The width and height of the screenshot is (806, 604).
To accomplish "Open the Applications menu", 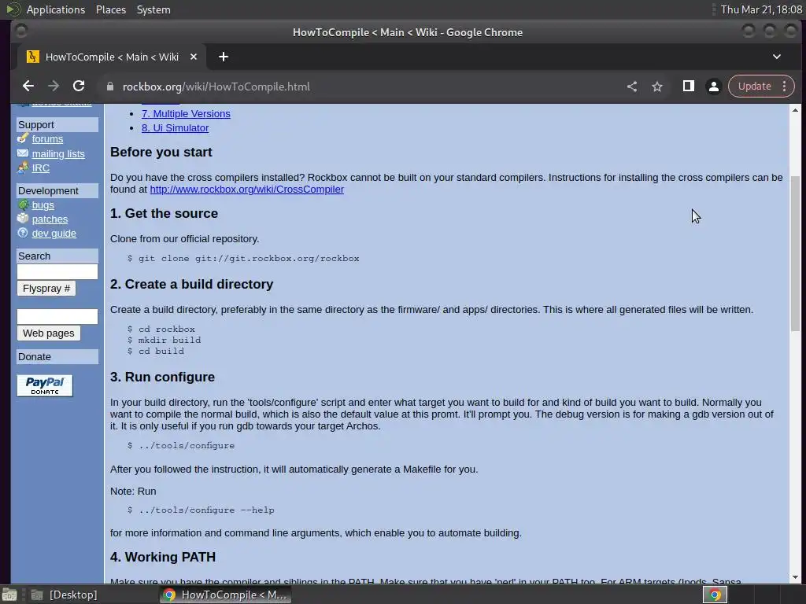I will (56, 9).
